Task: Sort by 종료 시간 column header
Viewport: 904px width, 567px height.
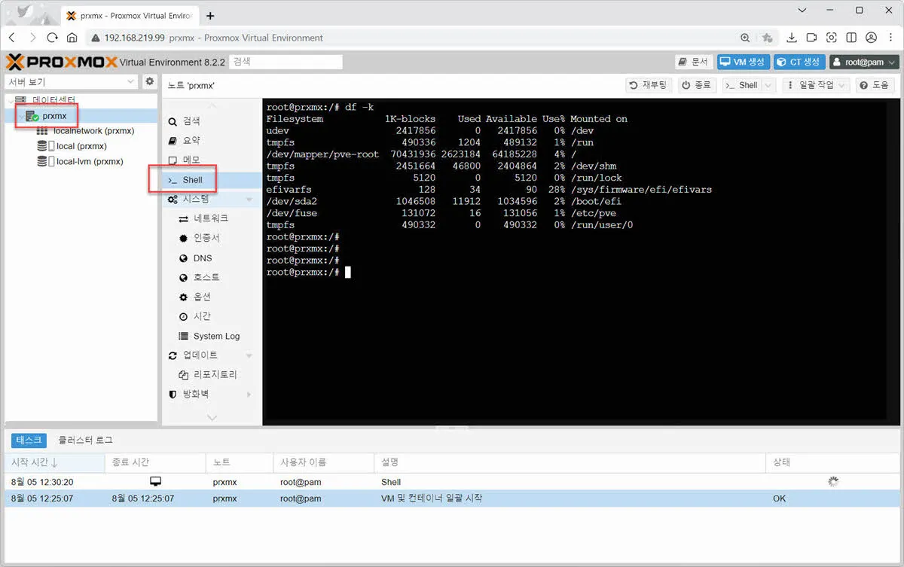Action: (156, 462)
